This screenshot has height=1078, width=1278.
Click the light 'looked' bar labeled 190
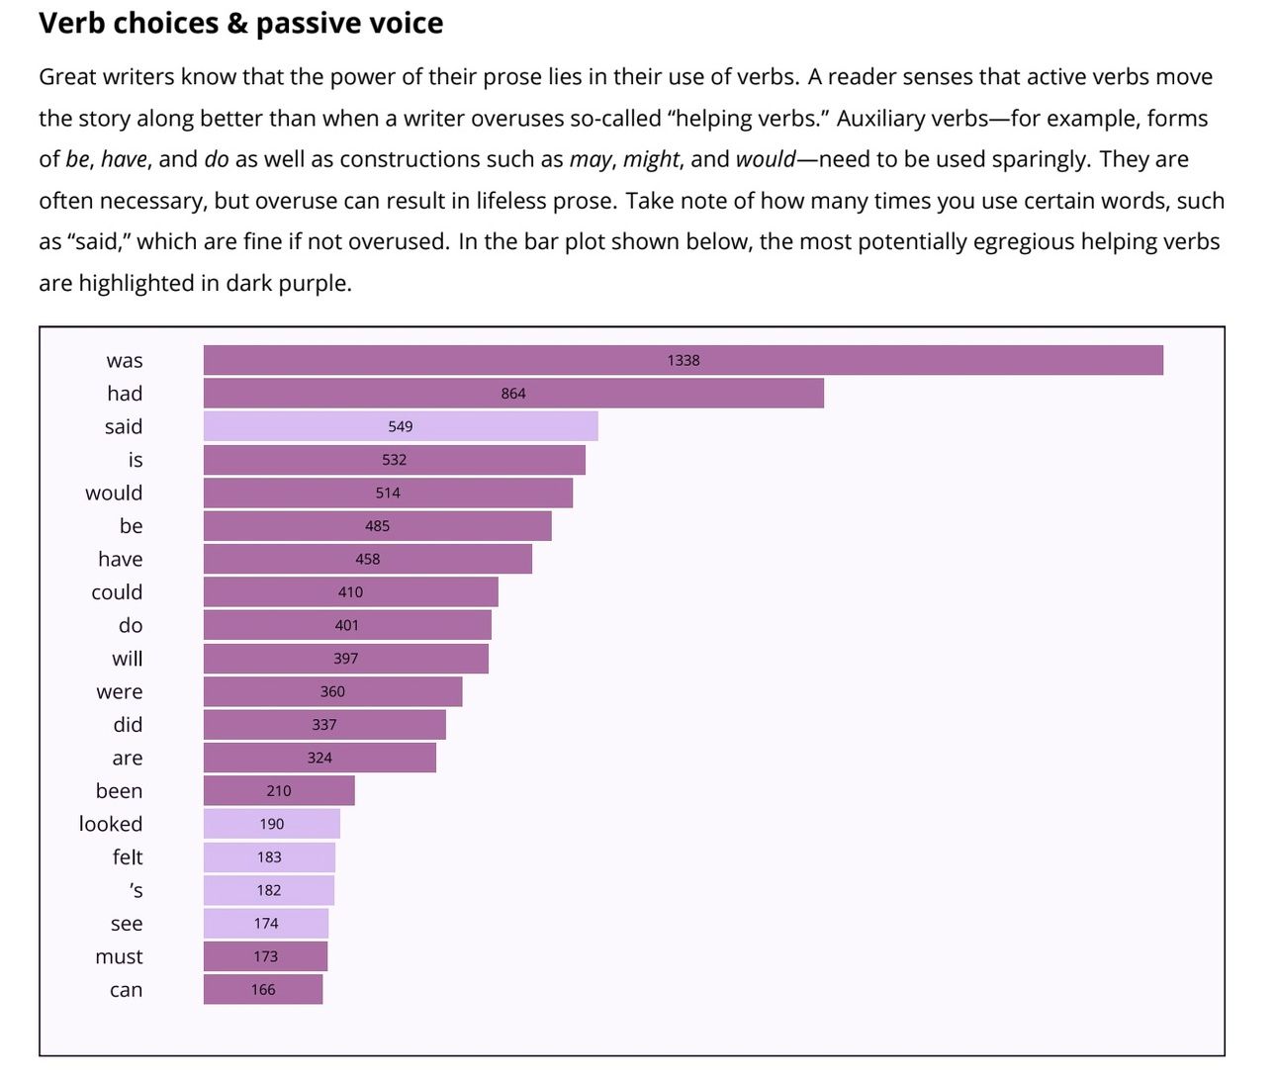pyautogui.click(x=272, y=824)
